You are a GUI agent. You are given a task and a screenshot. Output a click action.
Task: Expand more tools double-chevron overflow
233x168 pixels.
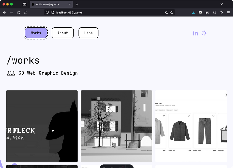pos(221,13)
